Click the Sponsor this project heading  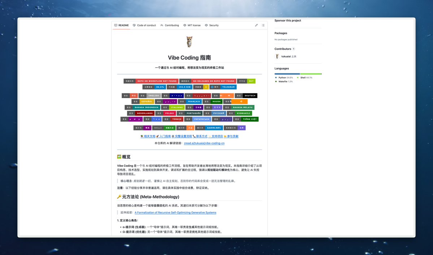[288, 21]
